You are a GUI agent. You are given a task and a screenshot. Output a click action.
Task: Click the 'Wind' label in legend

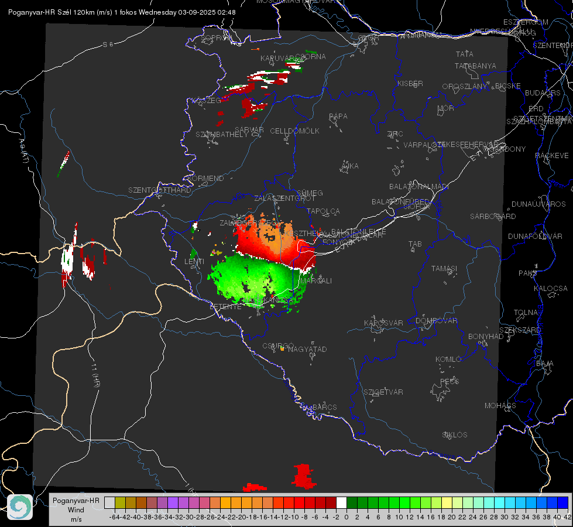76,510
